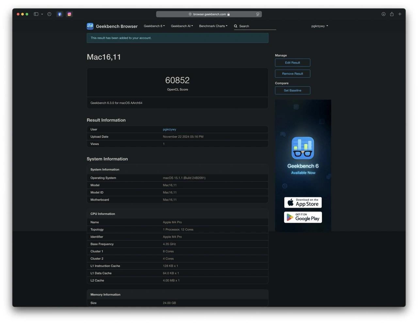Image resolution: width=418 pixels, height=323 pixels.
Task: Click the website globe icon in address bar
Action: click(190, 14)
